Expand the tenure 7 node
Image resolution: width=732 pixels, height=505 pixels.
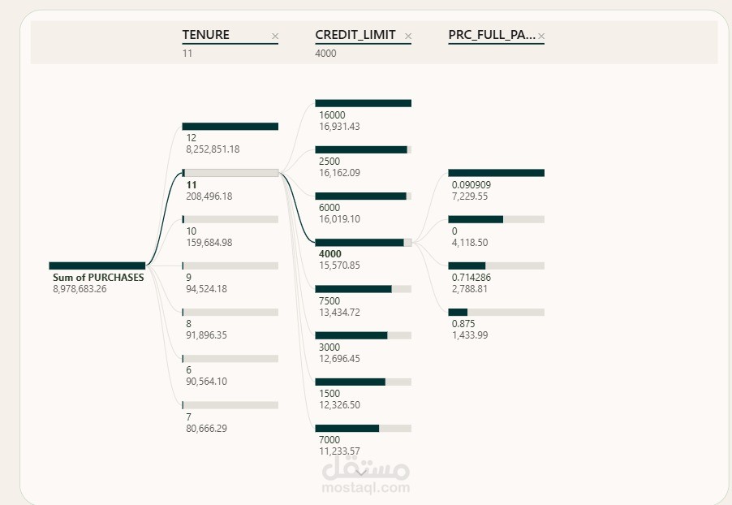pyautogui.click(x=230, y=405)
